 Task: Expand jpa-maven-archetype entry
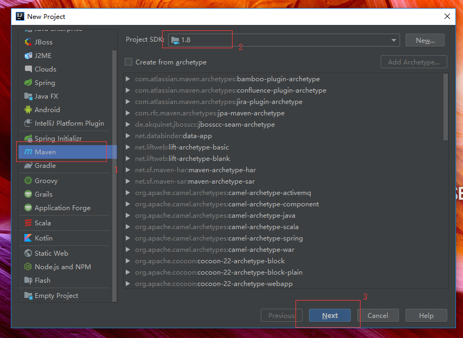tap(128, 113)
